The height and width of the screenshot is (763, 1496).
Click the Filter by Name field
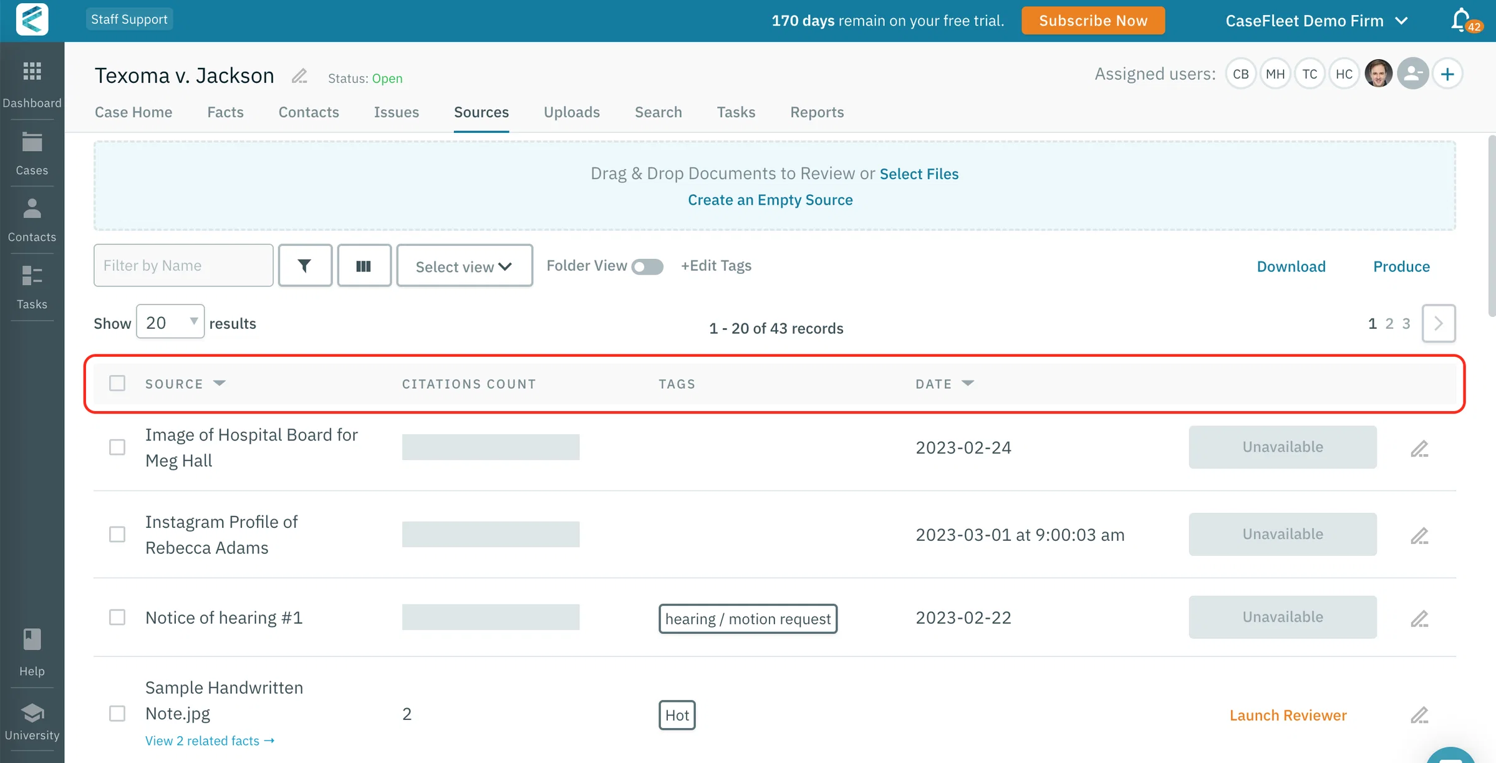(183, 266)
